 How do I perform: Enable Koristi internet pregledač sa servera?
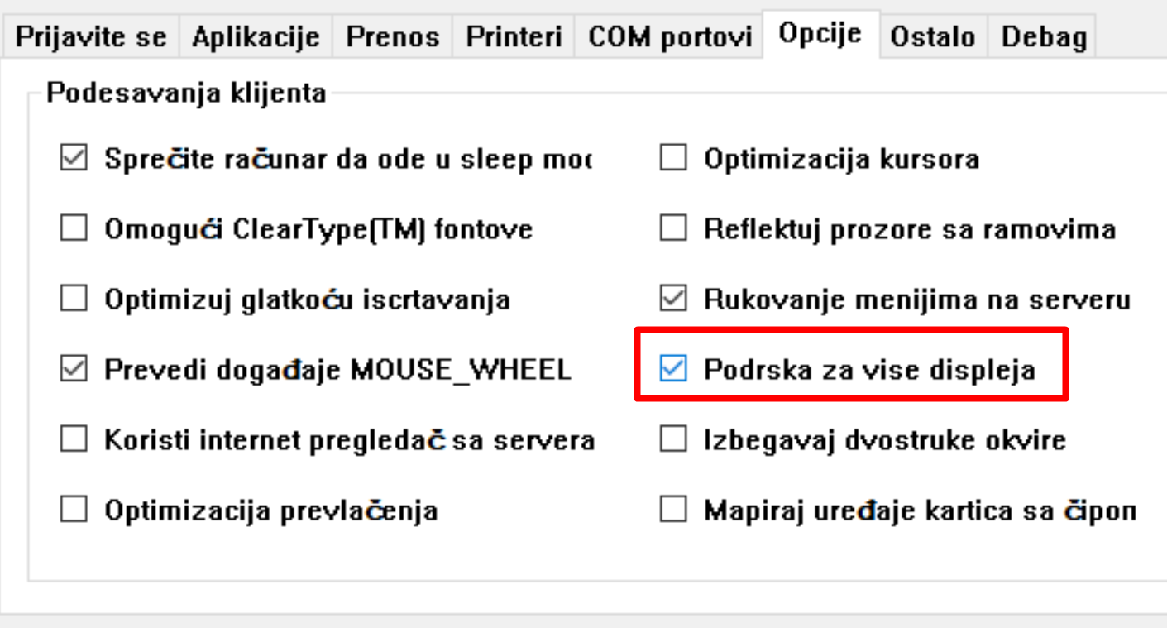[74, 440]
